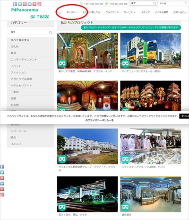This screenshot has width=189, height=220.
Task: Click YouTube icon in floating side bar
Action: tap(2, 178)
